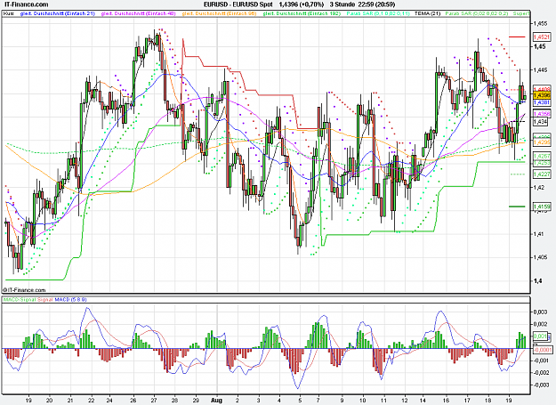
Task: Click the price change '1,4396 (+0,70%)' in the header
Action: [301, 4]
